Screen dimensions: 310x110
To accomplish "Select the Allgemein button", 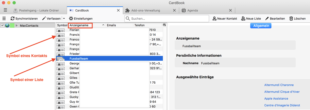I will pyautogui.click(x=261, y=26).
